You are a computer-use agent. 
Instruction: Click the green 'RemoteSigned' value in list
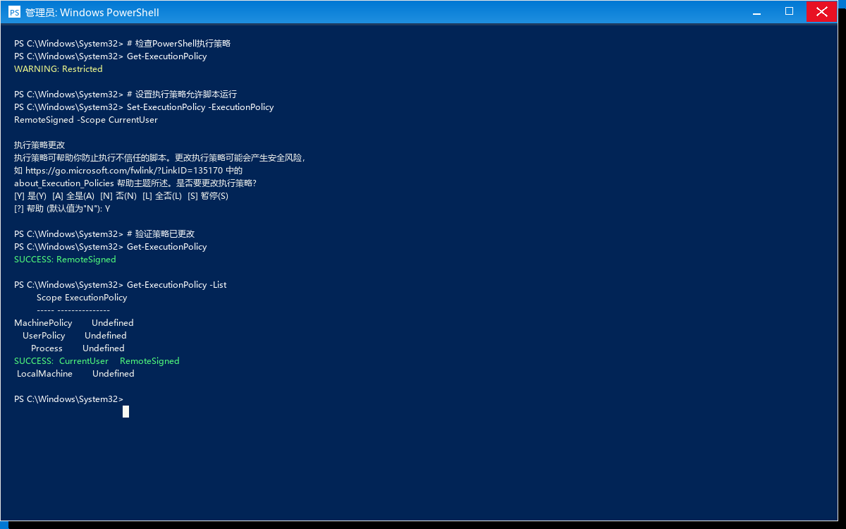tap(149, 361)
